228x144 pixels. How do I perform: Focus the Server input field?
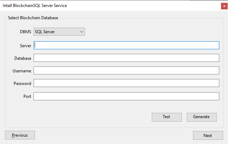(x=126, y=45)
